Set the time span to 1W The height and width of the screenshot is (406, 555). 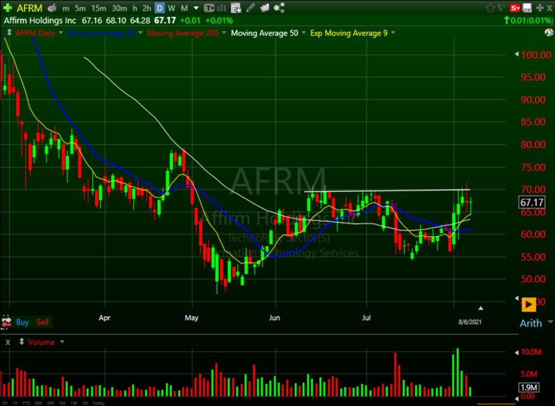(74, 403)
